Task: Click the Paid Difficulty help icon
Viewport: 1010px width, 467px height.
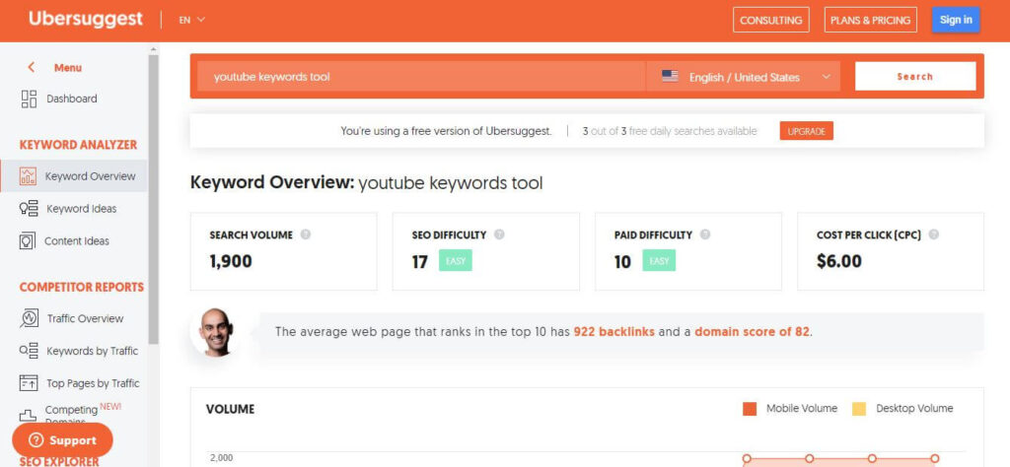Action: (x=705, y=234)
